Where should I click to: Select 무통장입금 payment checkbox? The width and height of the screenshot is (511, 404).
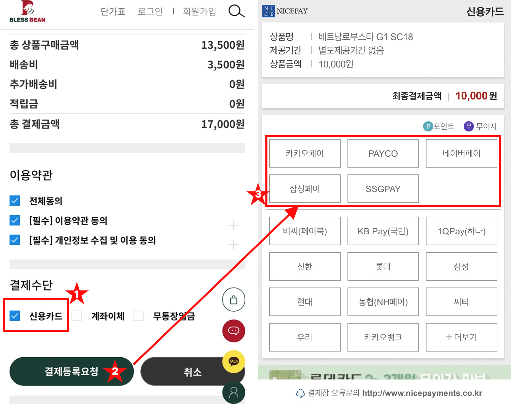(x=139, y=316)
